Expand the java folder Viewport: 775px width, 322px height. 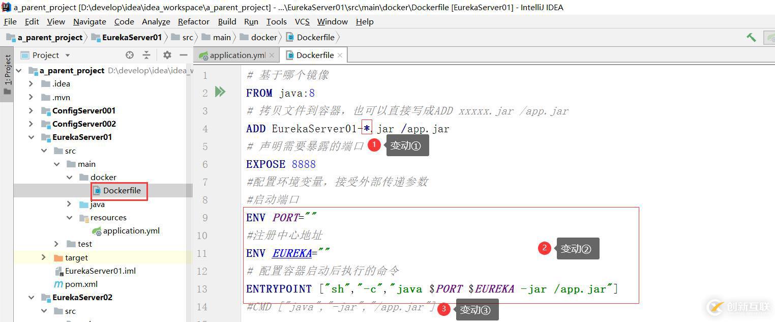click(70, 204)
